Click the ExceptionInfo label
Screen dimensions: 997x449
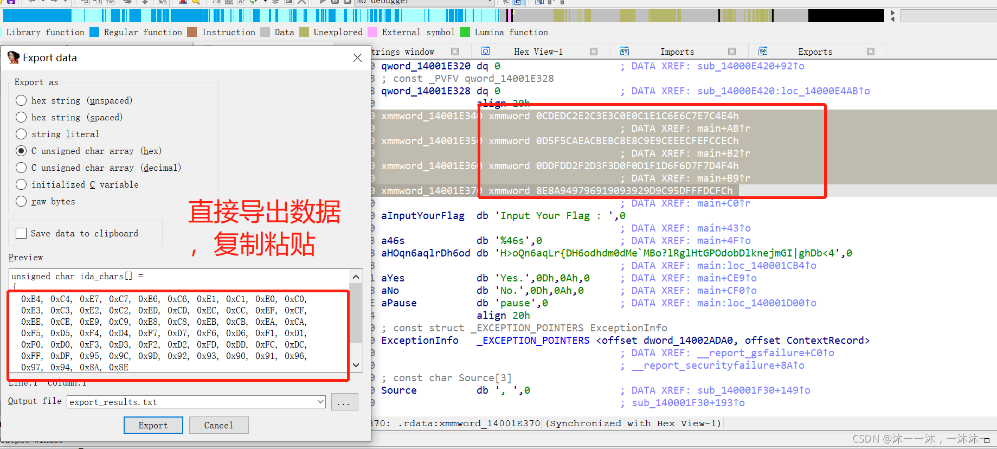click(x=420, y=340)
